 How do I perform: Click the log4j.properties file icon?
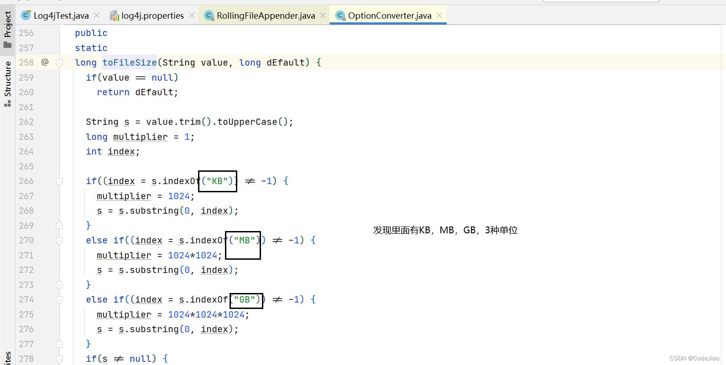pos(114,16)
